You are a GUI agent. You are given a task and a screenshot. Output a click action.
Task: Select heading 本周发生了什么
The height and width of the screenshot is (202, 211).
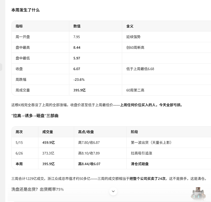[25, 10]
